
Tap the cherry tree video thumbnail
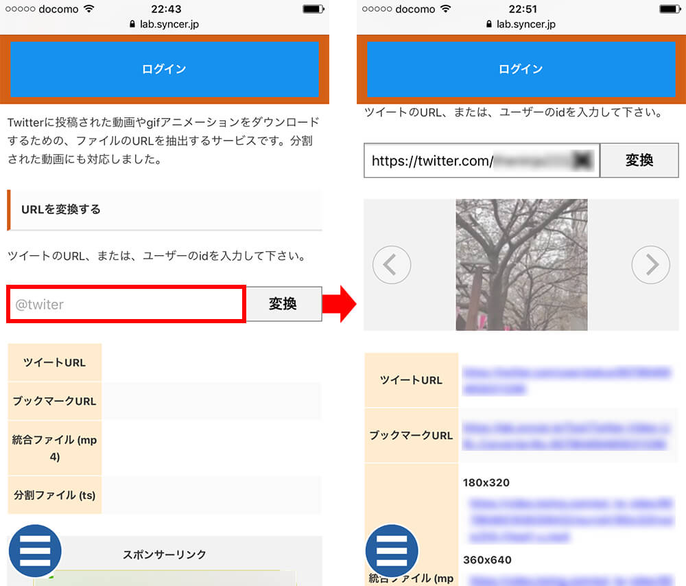521,265
